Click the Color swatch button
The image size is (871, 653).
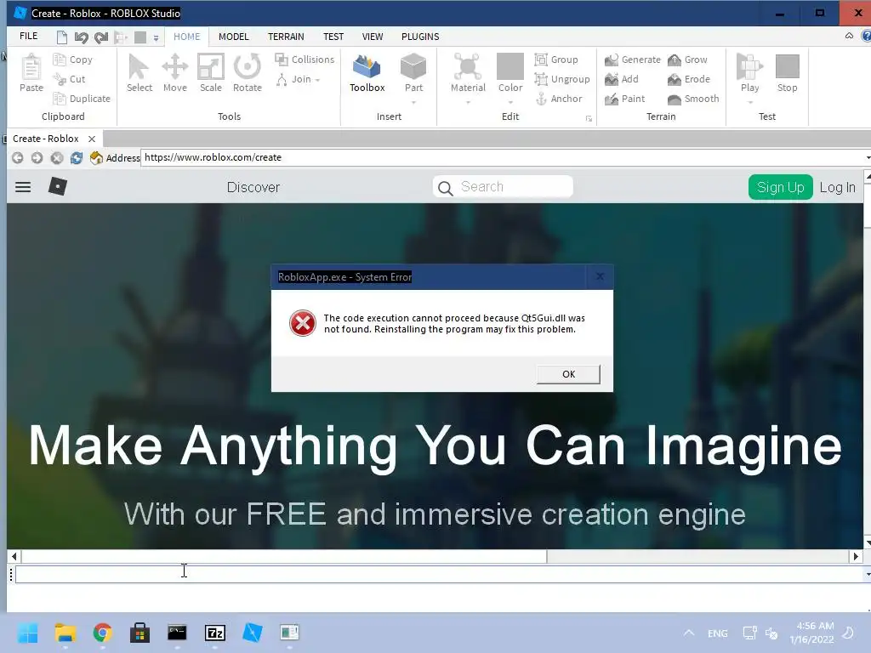(510, 66)
